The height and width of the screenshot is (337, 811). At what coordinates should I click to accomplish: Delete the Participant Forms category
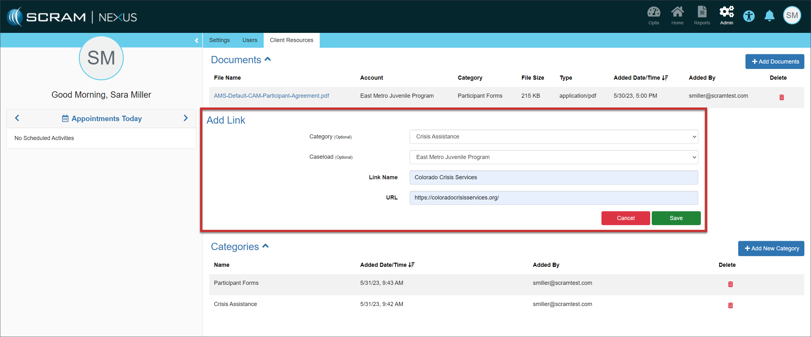730,284
